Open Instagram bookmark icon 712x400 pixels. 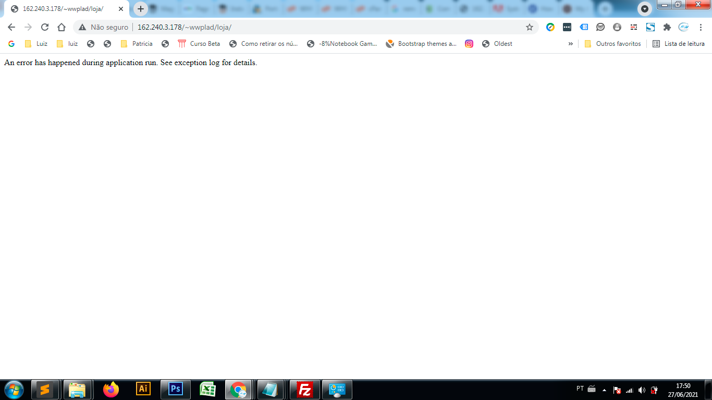(x=469, y=44)
